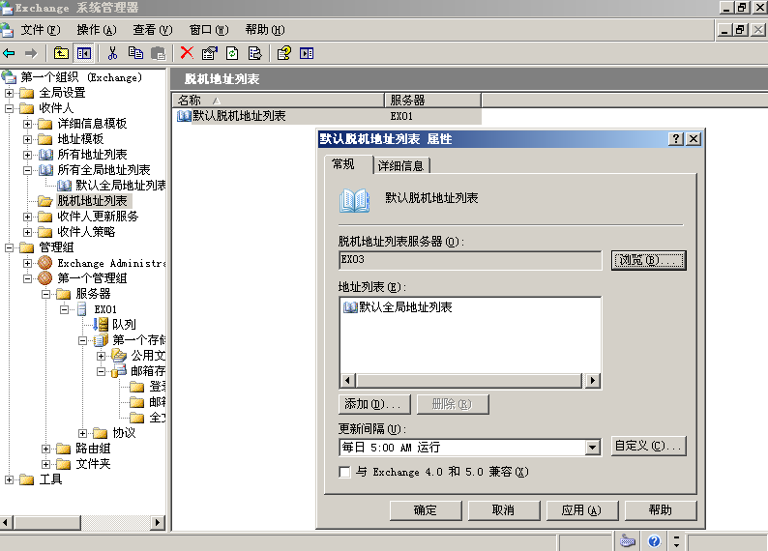Screen dimensions: 768x551
Task: Open the 窗口(W) menu
Action: tap(209, 30)
